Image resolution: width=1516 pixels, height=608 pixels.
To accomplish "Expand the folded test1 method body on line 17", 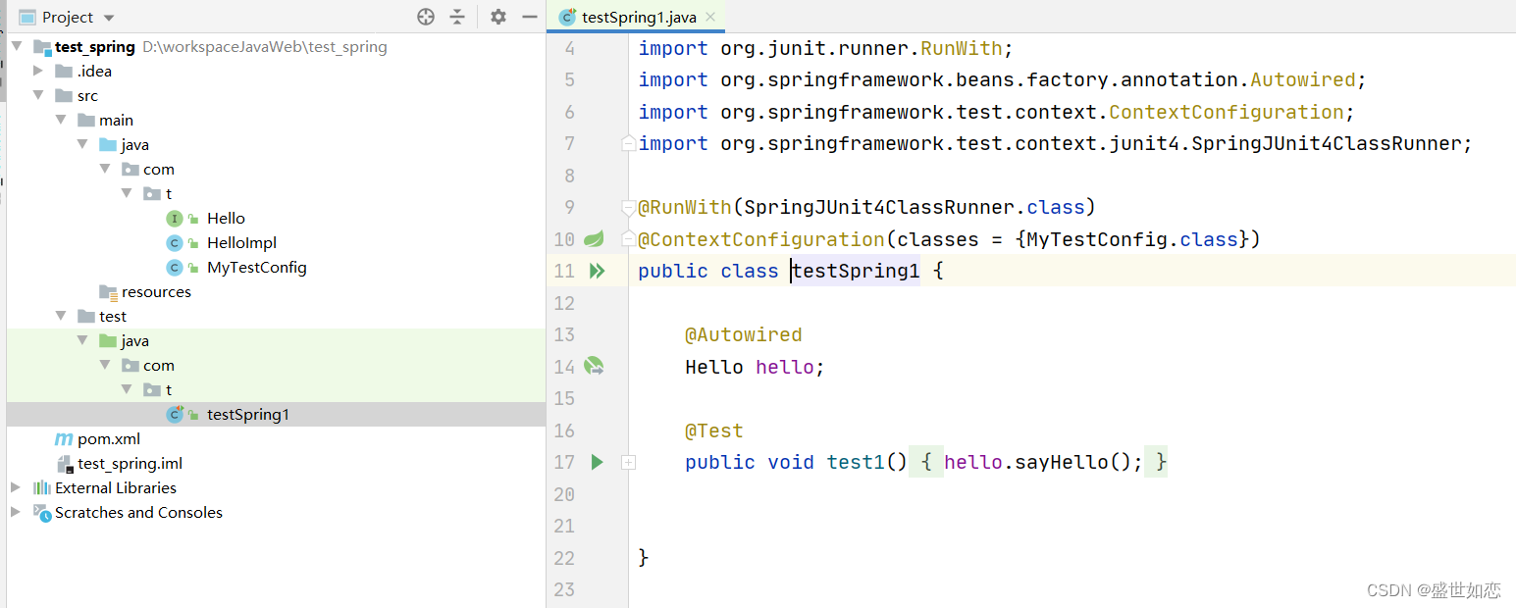I will (x=628, y=462).
